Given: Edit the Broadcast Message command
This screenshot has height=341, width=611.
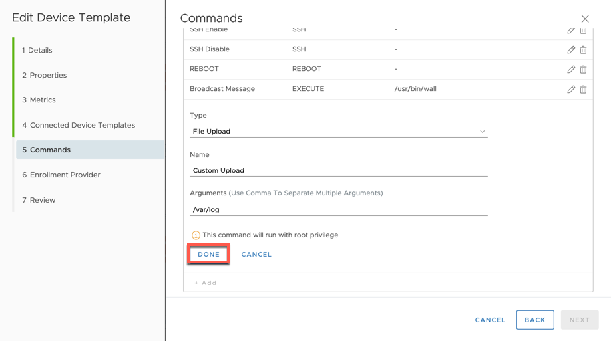Looking at the screenshot, I should click(571, 89).
